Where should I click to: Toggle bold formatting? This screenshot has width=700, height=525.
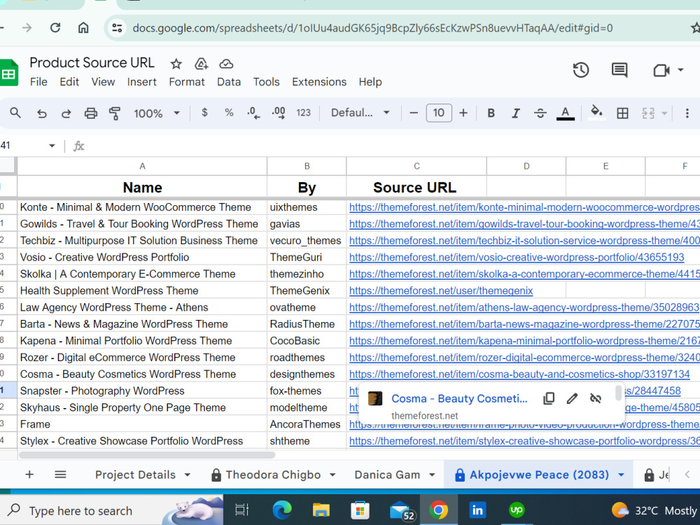[x=491, y=113]
